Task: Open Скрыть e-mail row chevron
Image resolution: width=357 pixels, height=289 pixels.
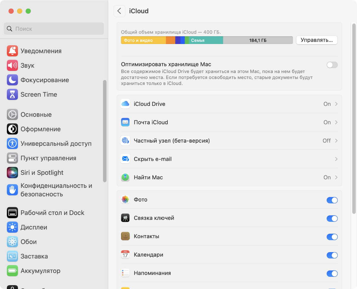Action: point(336,159)
